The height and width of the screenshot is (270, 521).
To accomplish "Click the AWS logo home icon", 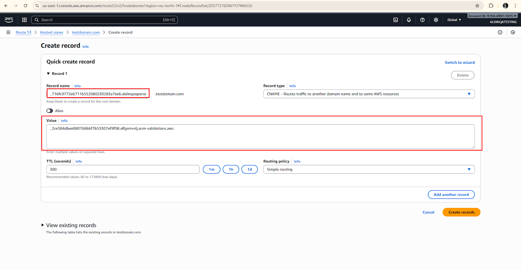I will 9,20.
